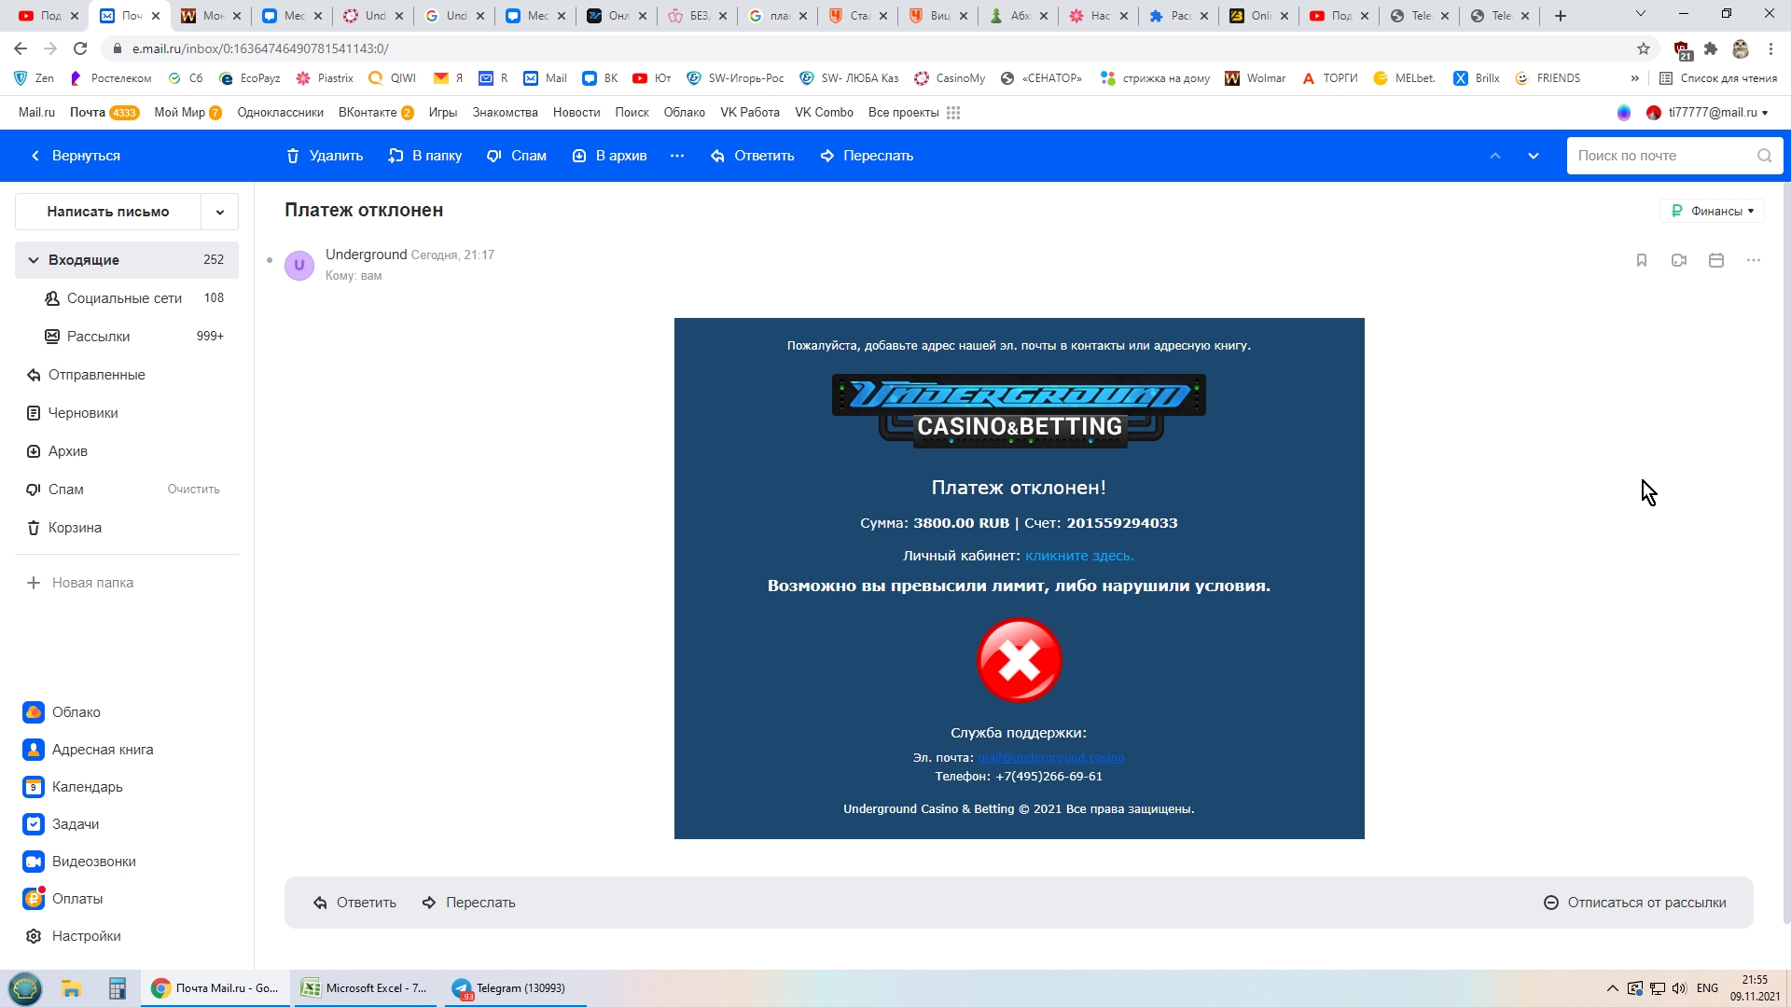Image resolution: width=1791 pixels, height=1007 pixels.
Task: Click Ответить at bottom of email
Action: coord(354,903)
